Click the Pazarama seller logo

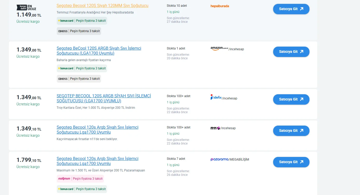[x=220, y=159]
